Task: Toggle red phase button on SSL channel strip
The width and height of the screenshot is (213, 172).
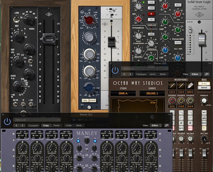Action: click(151, 14)
